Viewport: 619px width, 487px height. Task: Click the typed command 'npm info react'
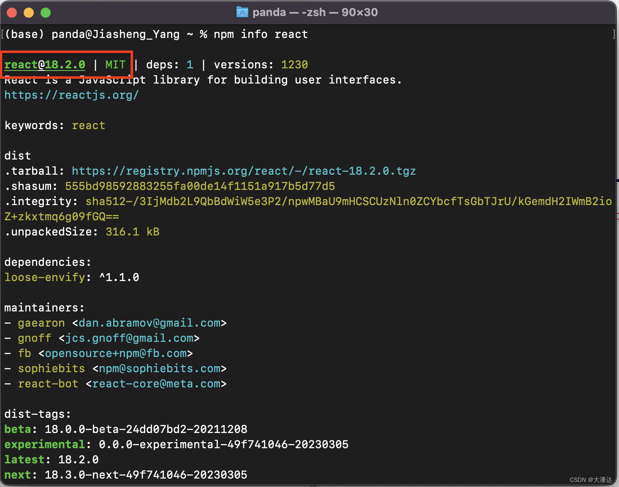coord(261,34)
